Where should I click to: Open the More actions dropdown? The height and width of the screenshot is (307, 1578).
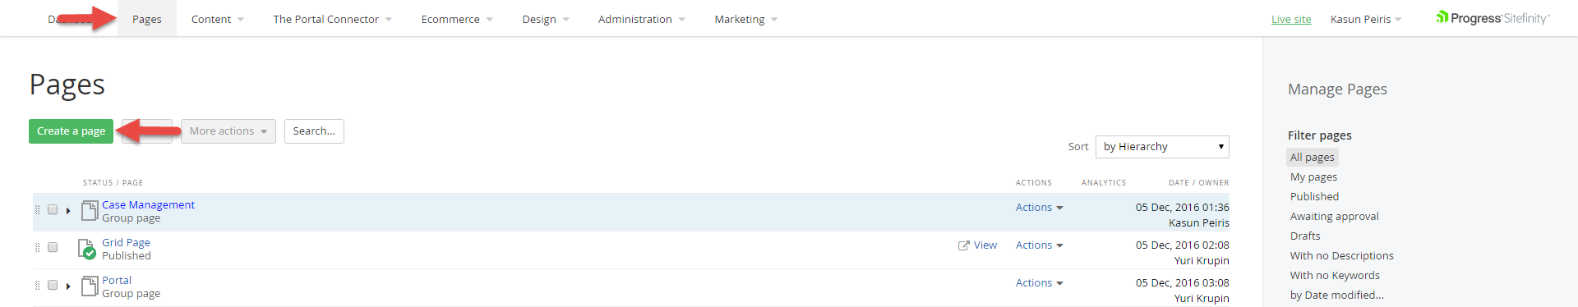228,131
